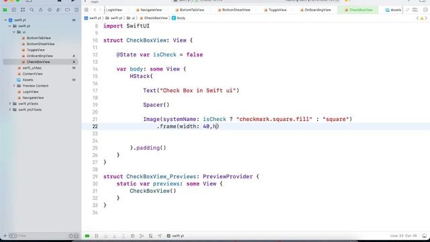Open the Find navigator magnifier
This screenshot has height=242, width=430.
coord(32,10)
